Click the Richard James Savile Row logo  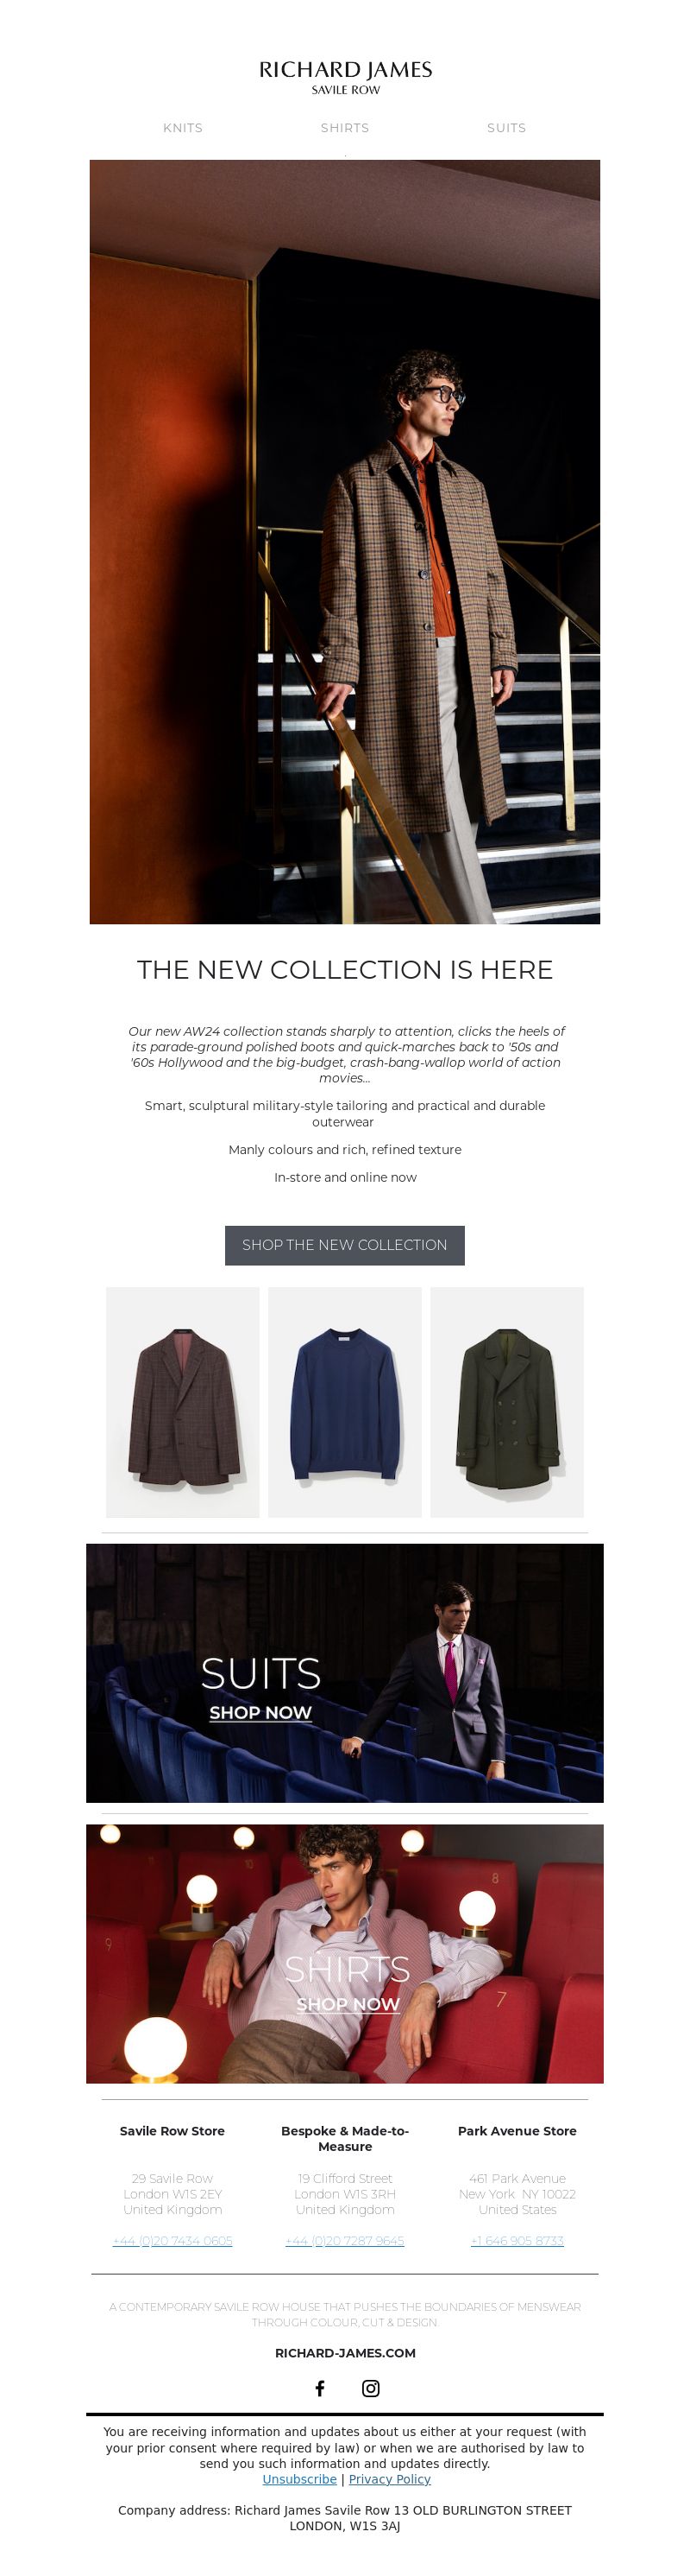(x=346, y=76)
